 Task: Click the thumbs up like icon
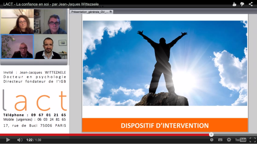coord(234,4)
